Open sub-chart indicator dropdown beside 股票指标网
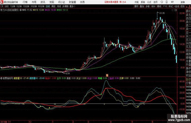Screen dimensions: 191x123 tap(1, 78)
